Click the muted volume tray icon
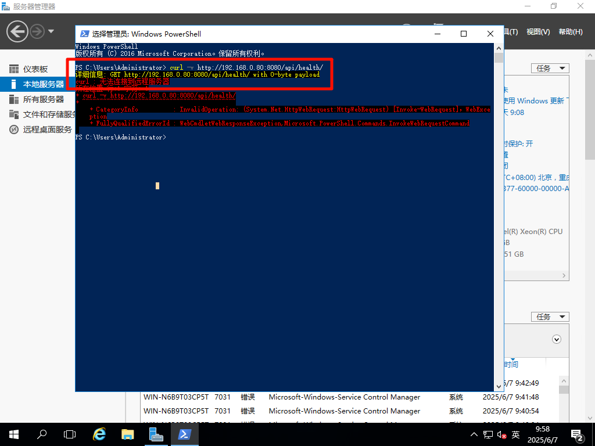This screenshot has height=446, width=595. pos(501,434)
